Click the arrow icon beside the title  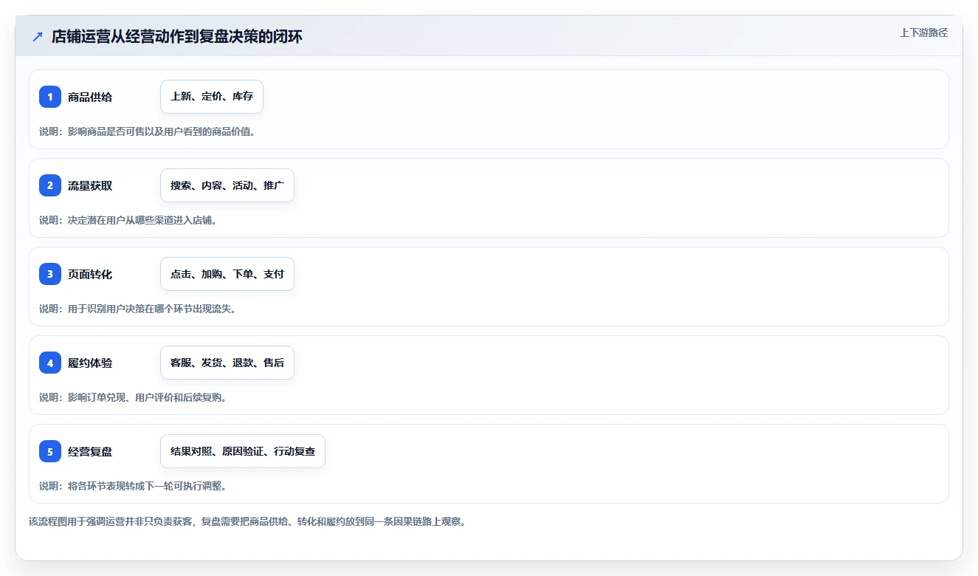pos(38,36)
